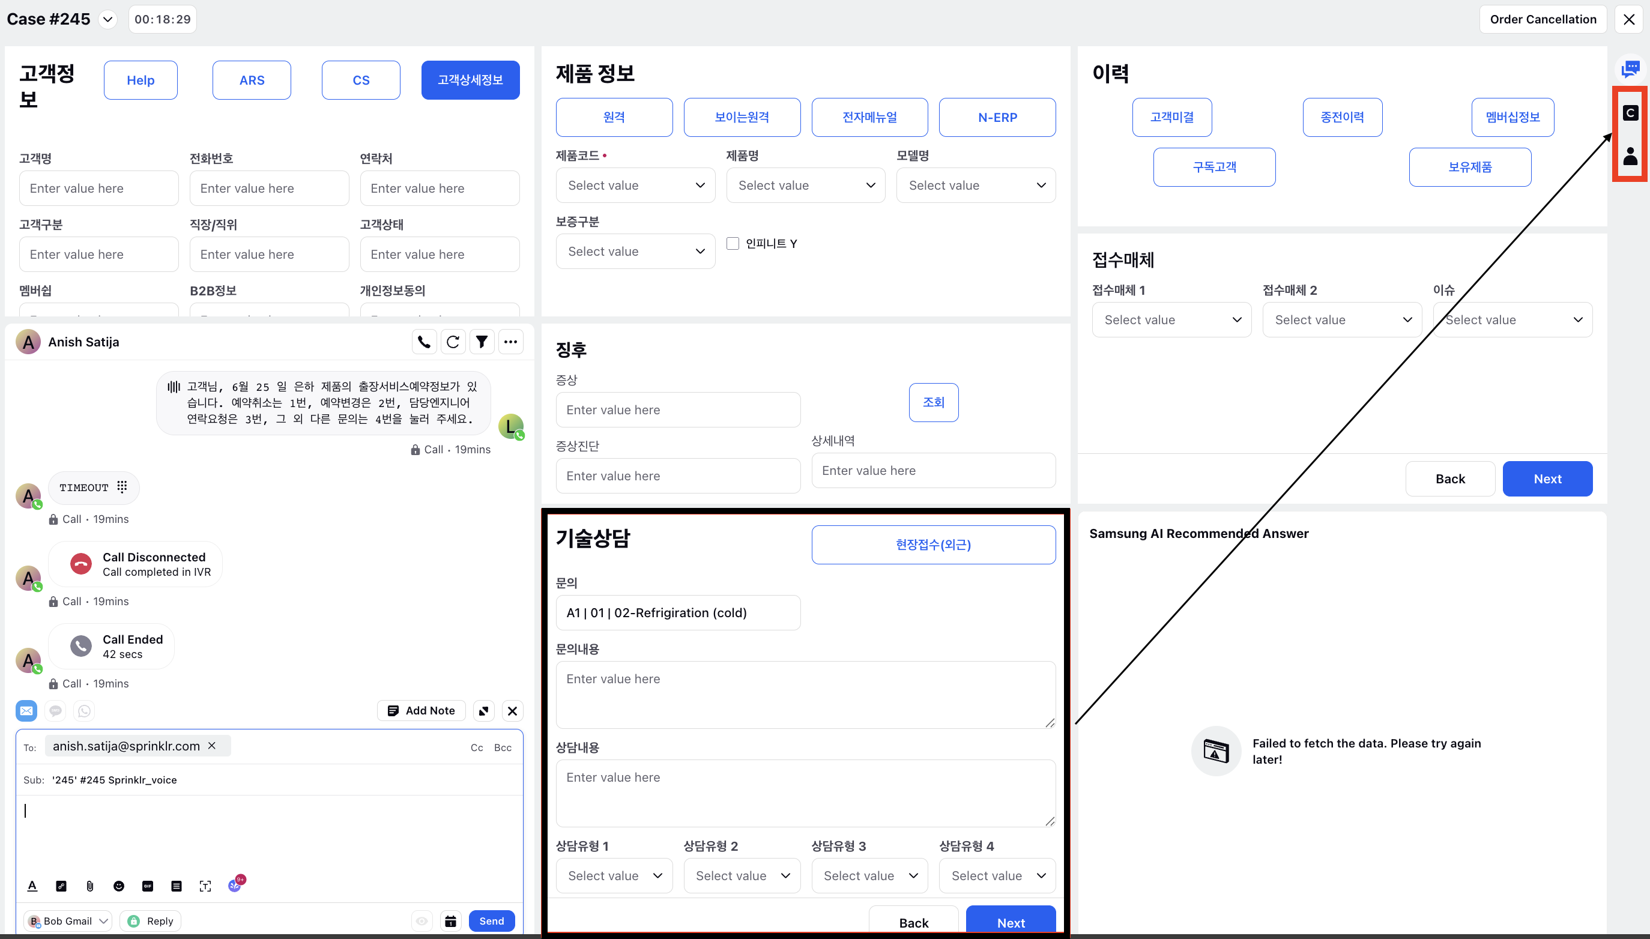This screenshot has width=1650, height=939.
Task: Open the 이슈 Select value dropdown
Action: coord(1512,320)
